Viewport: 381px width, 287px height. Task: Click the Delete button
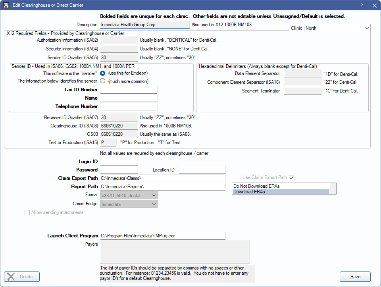tap(22, 277)
